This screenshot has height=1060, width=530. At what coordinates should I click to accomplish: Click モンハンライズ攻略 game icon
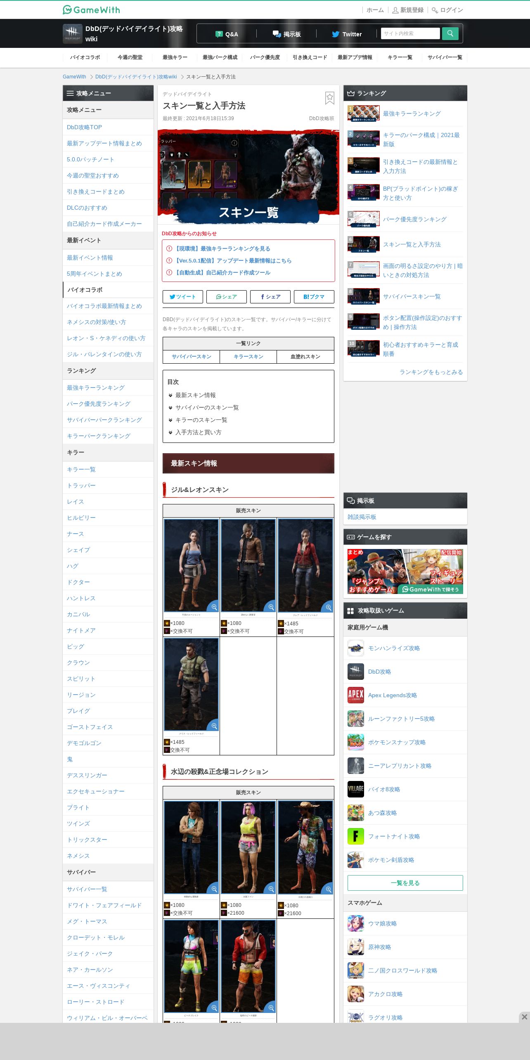pyautogui.click(x=356, y=648)
